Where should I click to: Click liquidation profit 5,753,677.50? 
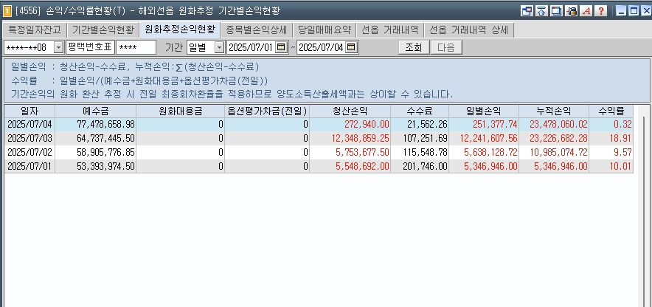click(x=363, y=153)
